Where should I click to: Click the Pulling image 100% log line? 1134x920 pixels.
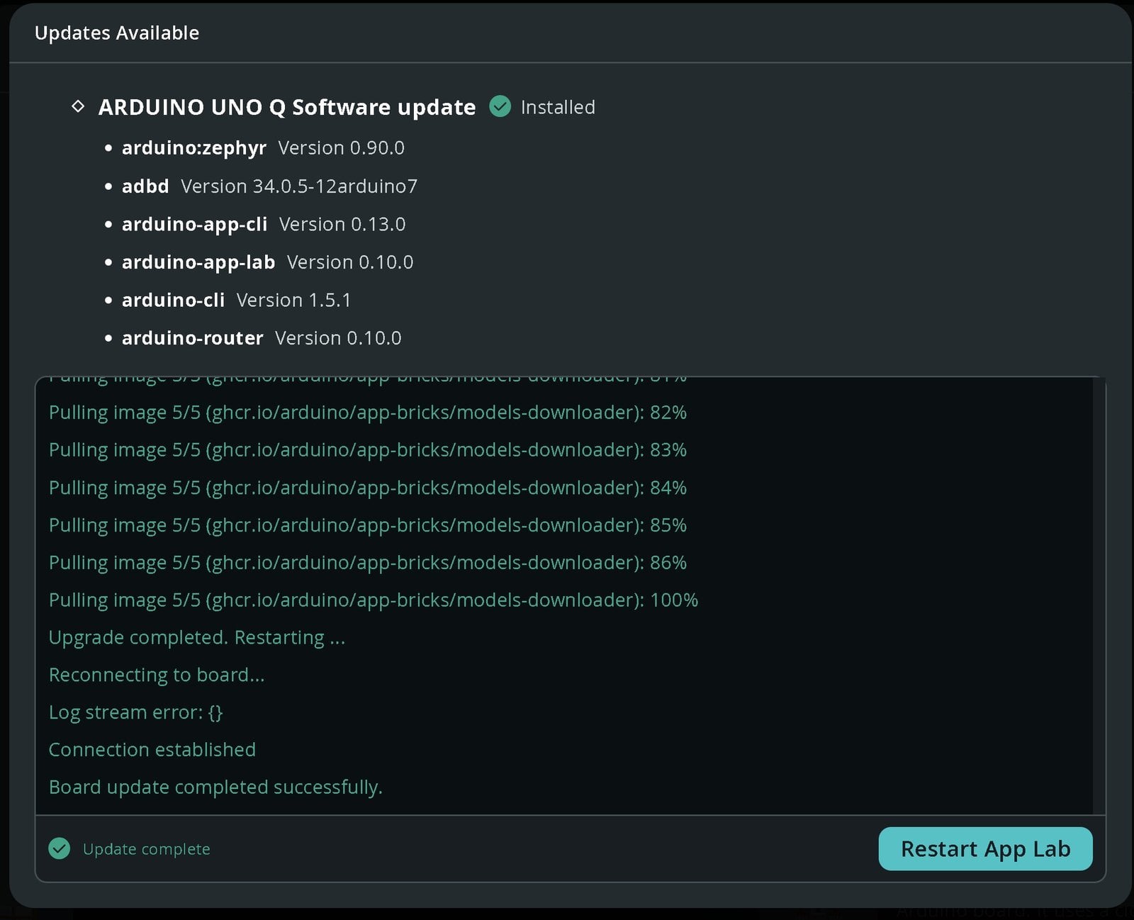pyautogui.click(x=374, y=600)
